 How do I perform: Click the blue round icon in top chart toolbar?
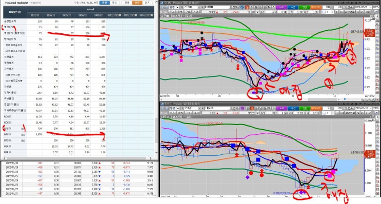tap(242, 7)
